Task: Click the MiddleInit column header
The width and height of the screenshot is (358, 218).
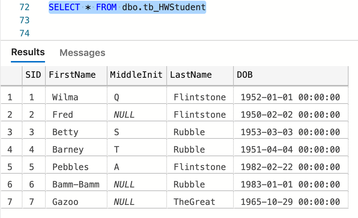Action: [136, 75]
